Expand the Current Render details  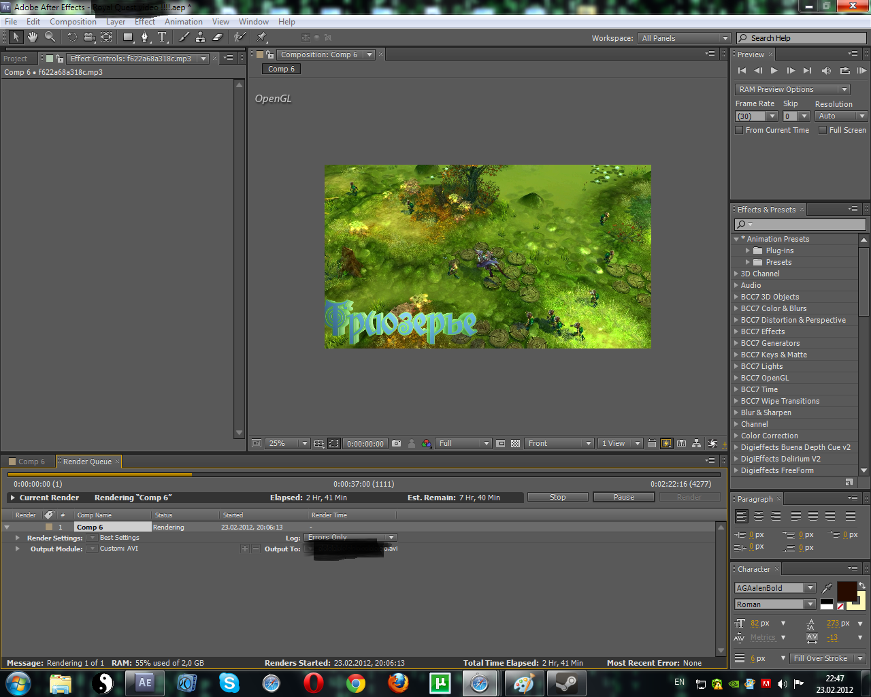pos(12,498)
